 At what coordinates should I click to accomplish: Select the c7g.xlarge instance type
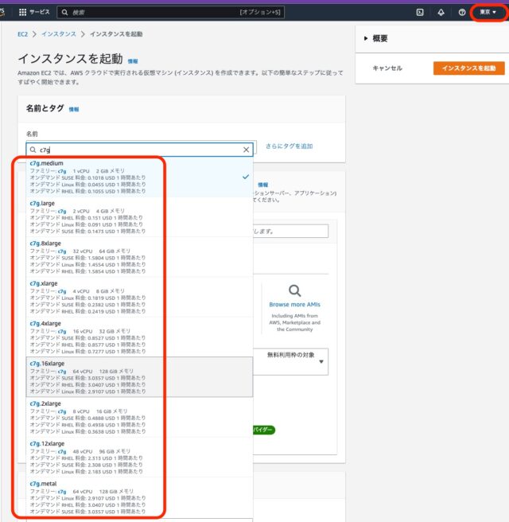coord(139,297)
